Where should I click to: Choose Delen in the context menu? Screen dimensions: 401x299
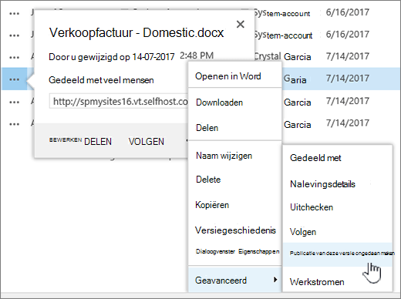coord(207,128)
